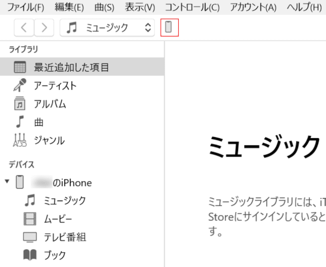Image resolution: width=326 pixels, height=267 pixels.
Task: Go back with the left arrow button
Action: [24, 28]
